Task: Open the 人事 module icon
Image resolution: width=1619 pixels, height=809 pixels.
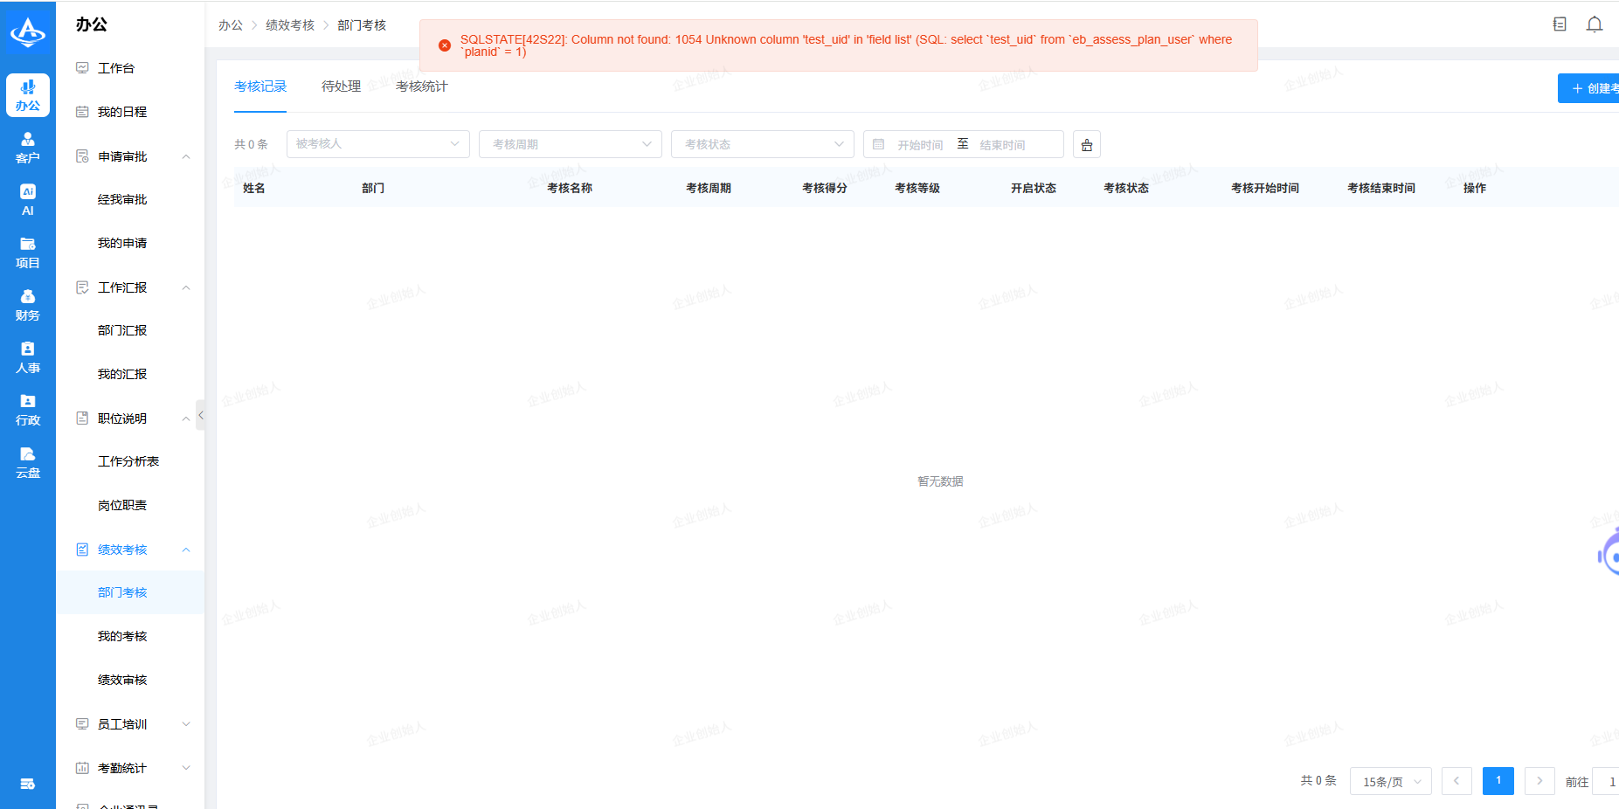Action: coord(28,357)
